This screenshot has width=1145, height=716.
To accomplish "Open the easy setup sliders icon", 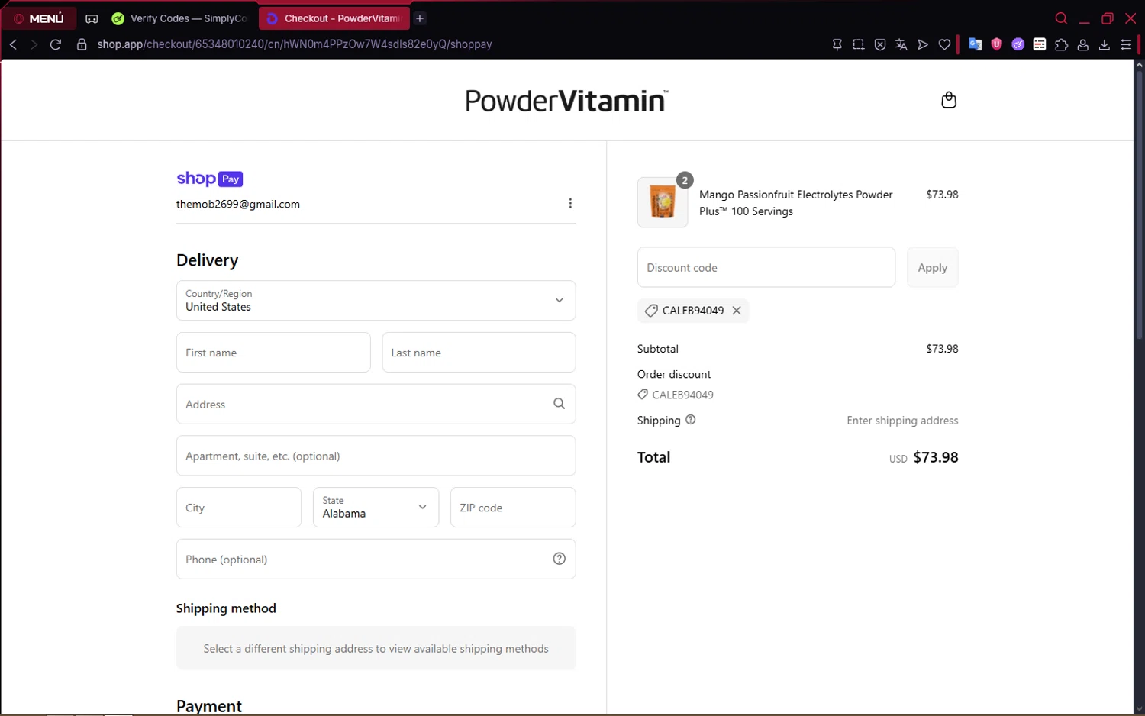I will pyautogui.click(x=1125, y=45).
